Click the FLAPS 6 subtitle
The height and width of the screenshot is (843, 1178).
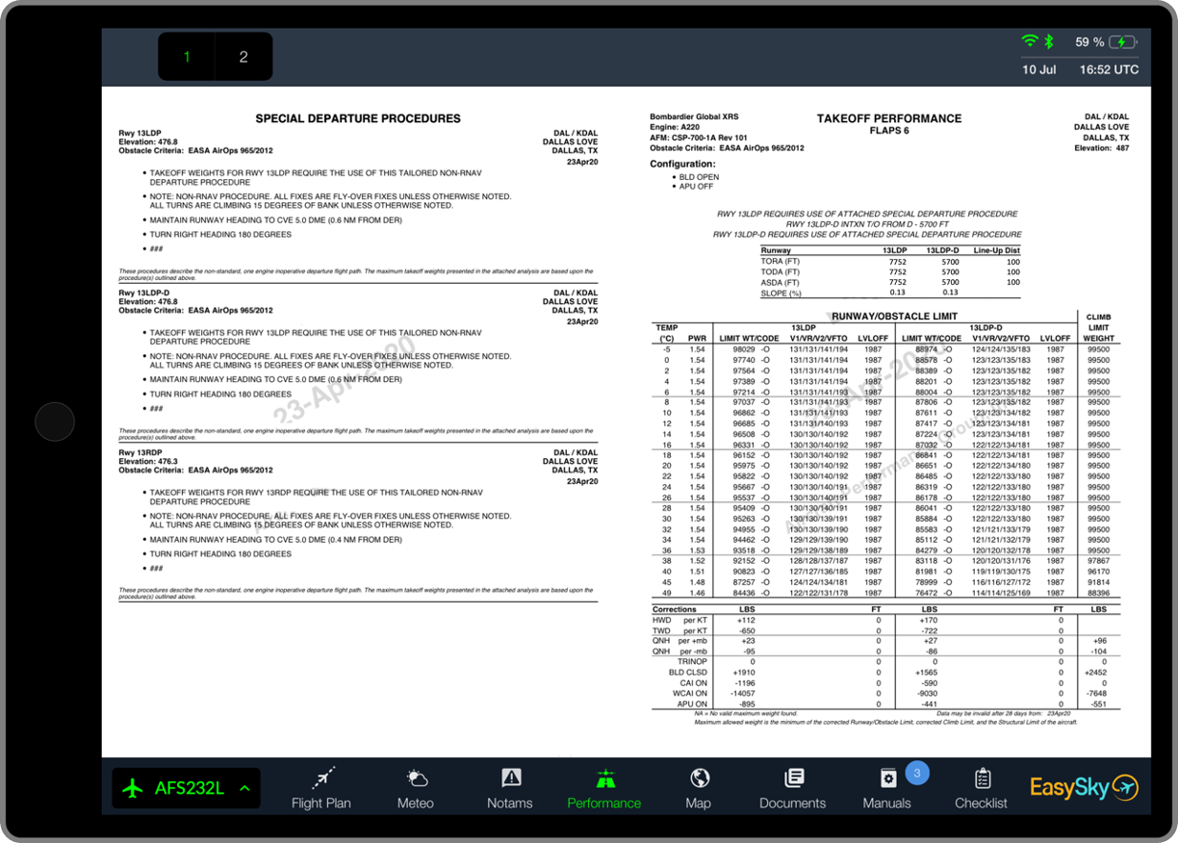(x=889, y=130)
